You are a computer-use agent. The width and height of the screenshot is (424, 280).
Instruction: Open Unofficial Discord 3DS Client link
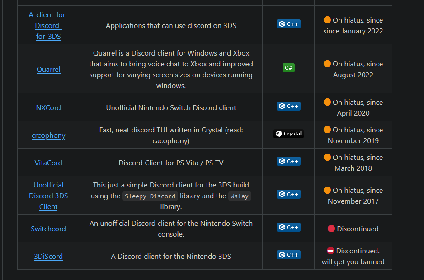pos(48,196)
